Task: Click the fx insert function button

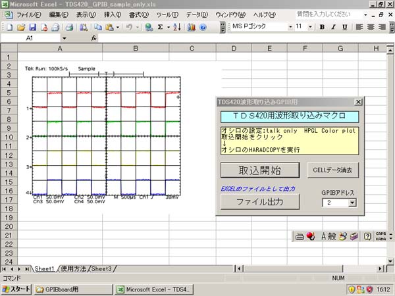Action: click(93, 38)
